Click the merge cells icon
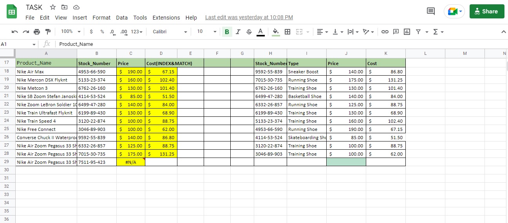This screenshot has height=223, width=508. click(x=299, y=32)
